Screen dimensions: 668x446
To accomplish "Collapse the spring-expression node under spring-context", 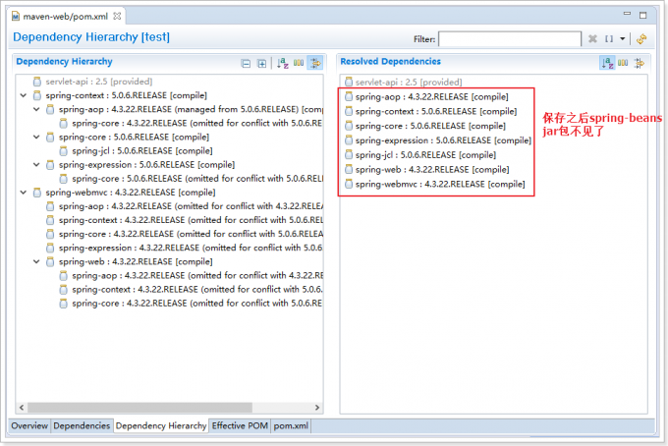I will 36,165.
